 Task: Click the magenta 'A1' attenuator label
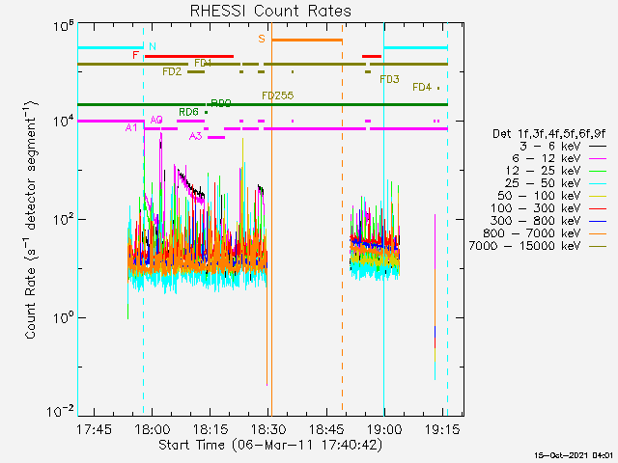click(131, 128)
